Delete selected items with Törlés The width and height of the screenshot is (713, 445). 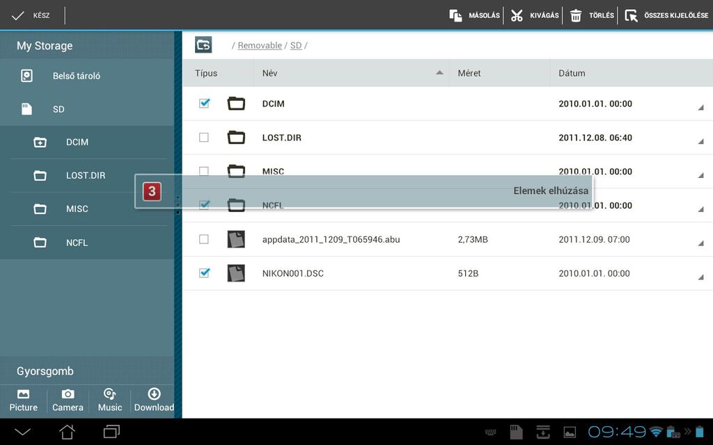pyautogui.click(x=592, y=15)
